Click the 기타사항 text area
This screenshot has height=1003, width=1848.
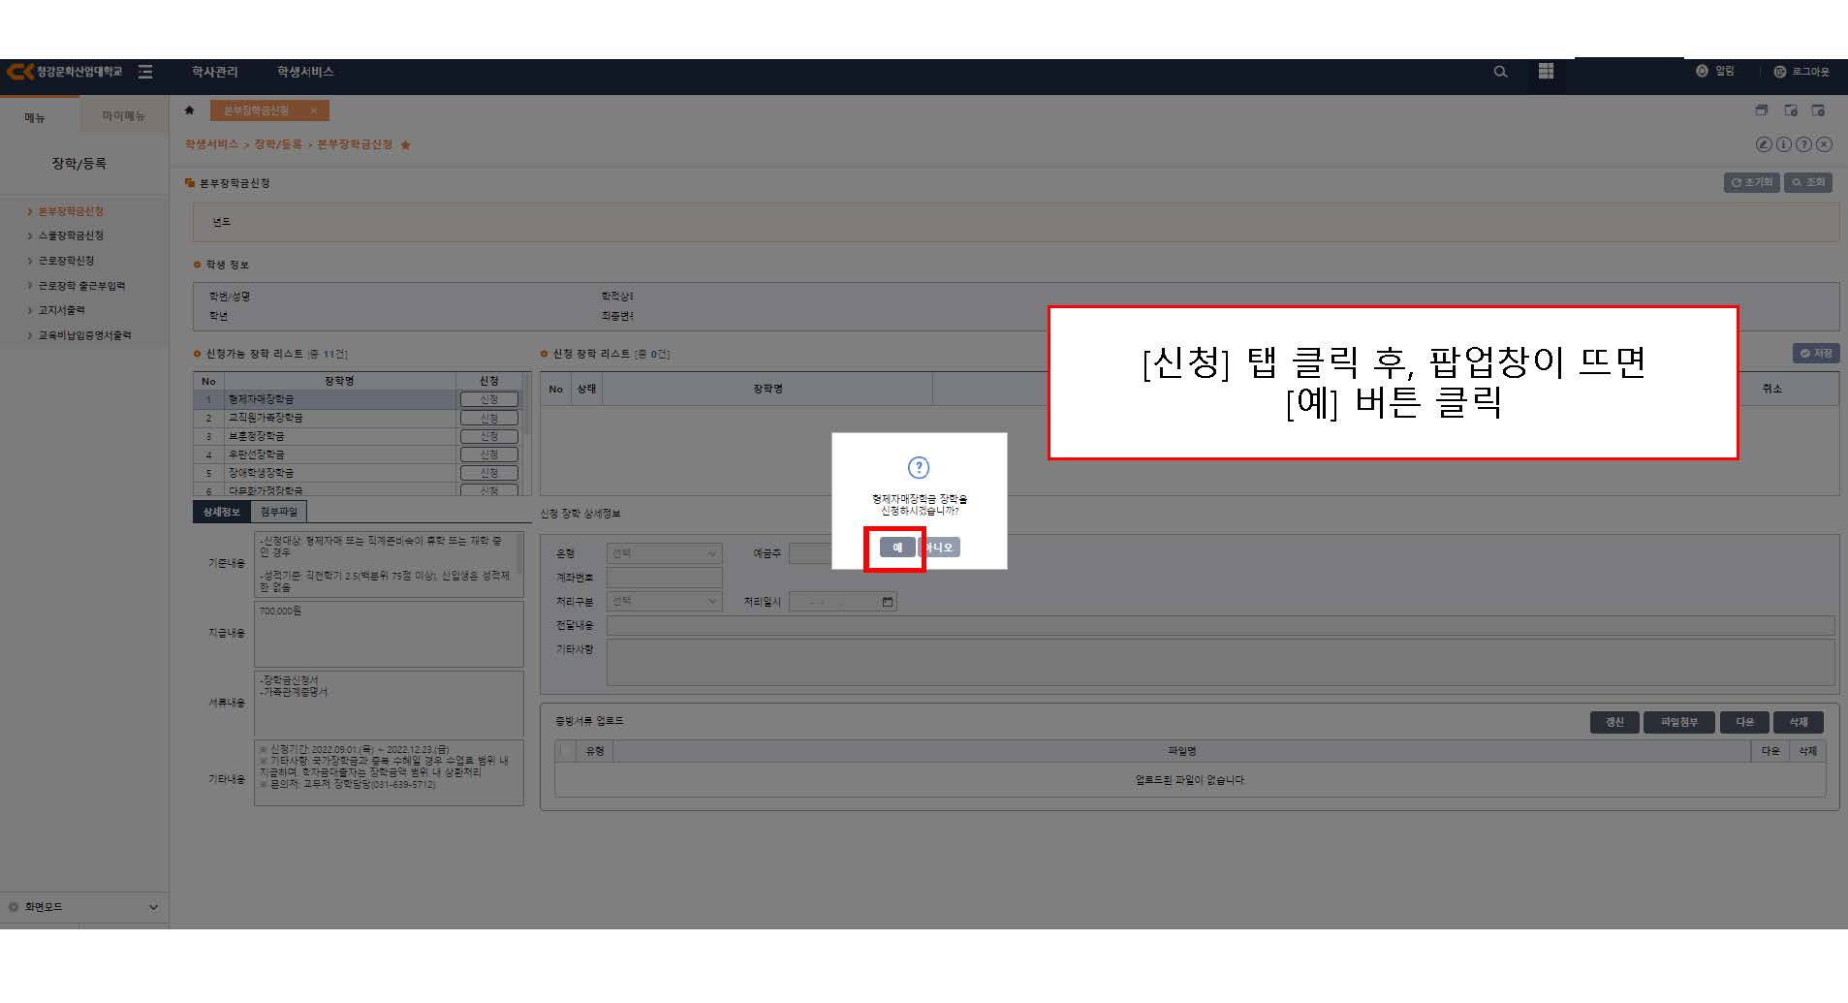pos(1220,663)
